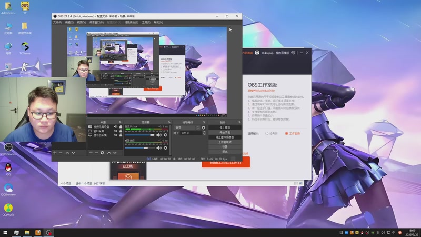The height and width of the screenshot is (237, 421).
Task: Open the QQBrowser desktop icon
Action: click(x=8, y=190)
